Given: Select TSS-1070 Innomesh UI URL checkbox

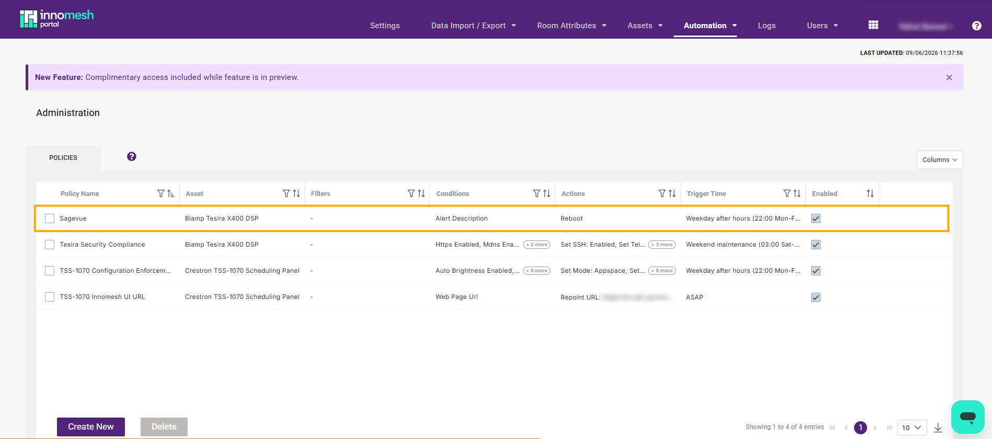Looking at the screenshot, I should 50,297.
